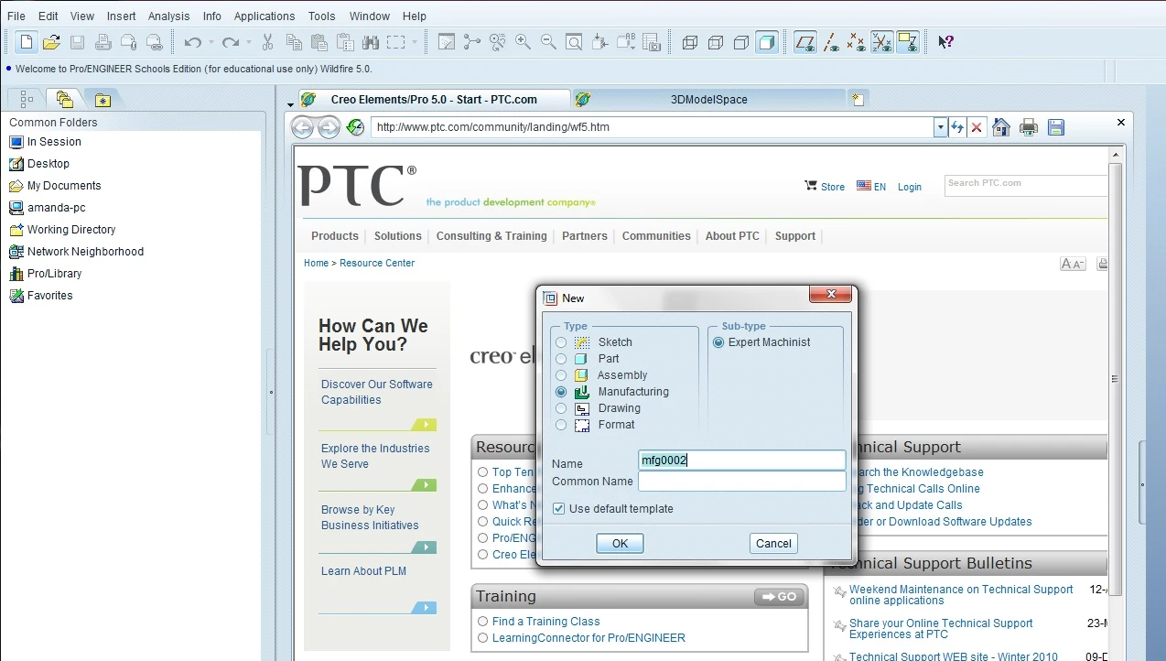This screenshot has width=1166, height=661.
Task: Click the Refit to screen icon
Action: click(574, 42)
